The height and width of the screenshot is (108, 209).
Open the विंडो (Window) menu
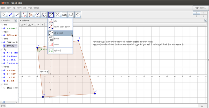[30, 8]
